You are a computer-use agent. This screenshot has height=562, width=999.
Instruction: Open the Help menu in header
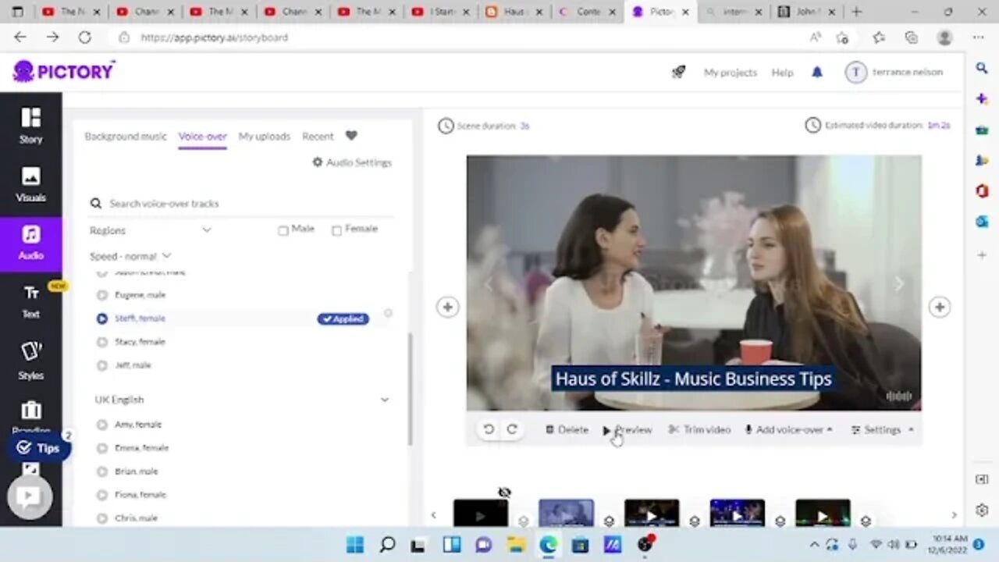tap(782, 72)
